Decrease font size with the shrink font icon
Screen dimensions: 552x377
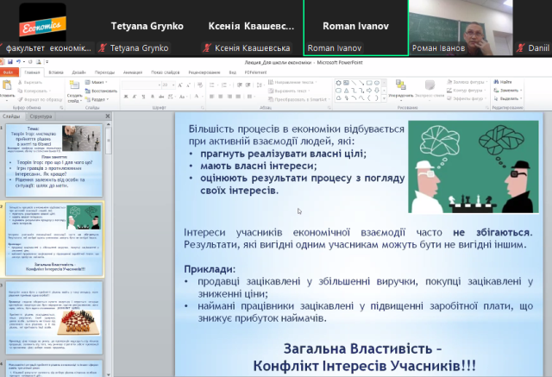(189, 85)
